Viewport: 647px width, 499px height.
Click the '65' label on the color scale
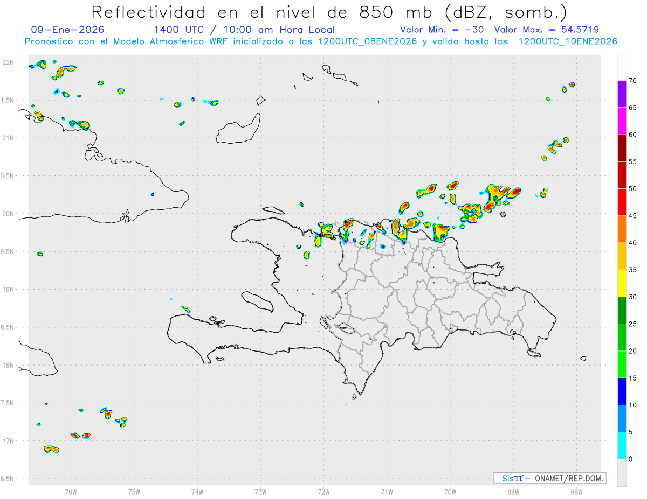coord(632,108)
